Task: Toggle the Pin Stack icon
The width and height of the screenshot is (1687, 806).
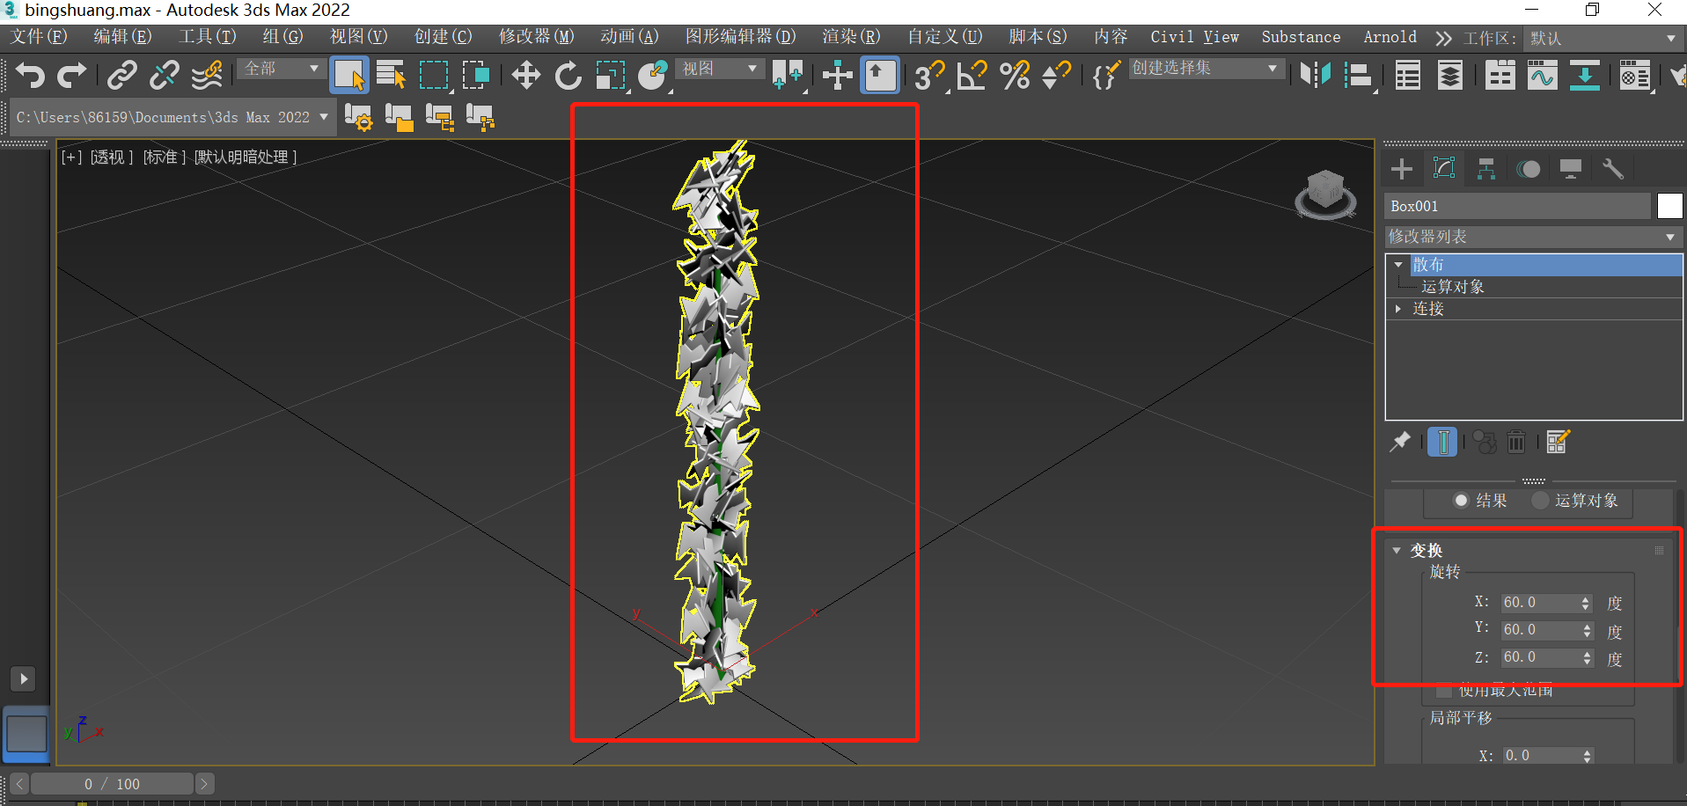Action: [x=1400, y=441]
